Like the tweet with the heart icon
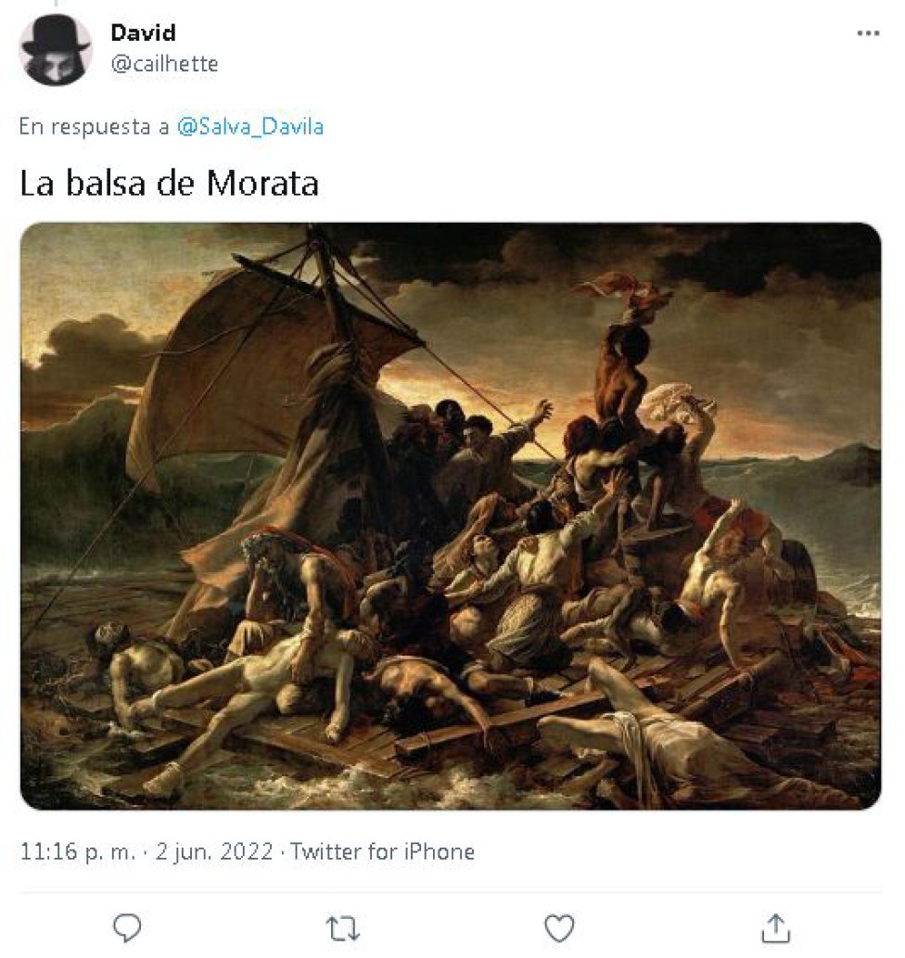This screenshot has height=958, width=905. pyautogui.click(x=559, y=928)
